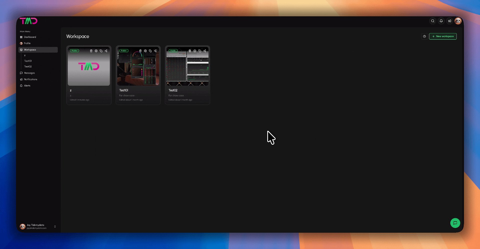Toggle the Public badge on z card

point(74,51)
